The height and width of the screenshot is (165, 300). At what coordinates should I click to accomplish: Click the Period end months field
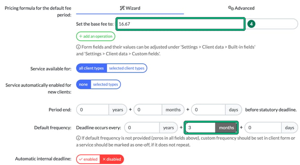[148, 109]
